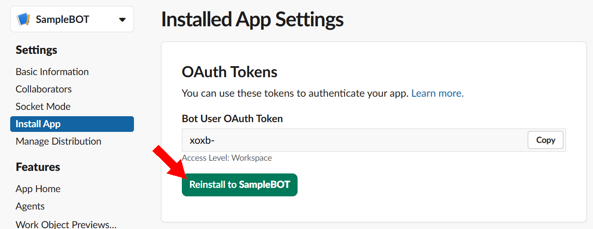Open the Agents feature page
This screenshot has height=229, width=593.
30,206
